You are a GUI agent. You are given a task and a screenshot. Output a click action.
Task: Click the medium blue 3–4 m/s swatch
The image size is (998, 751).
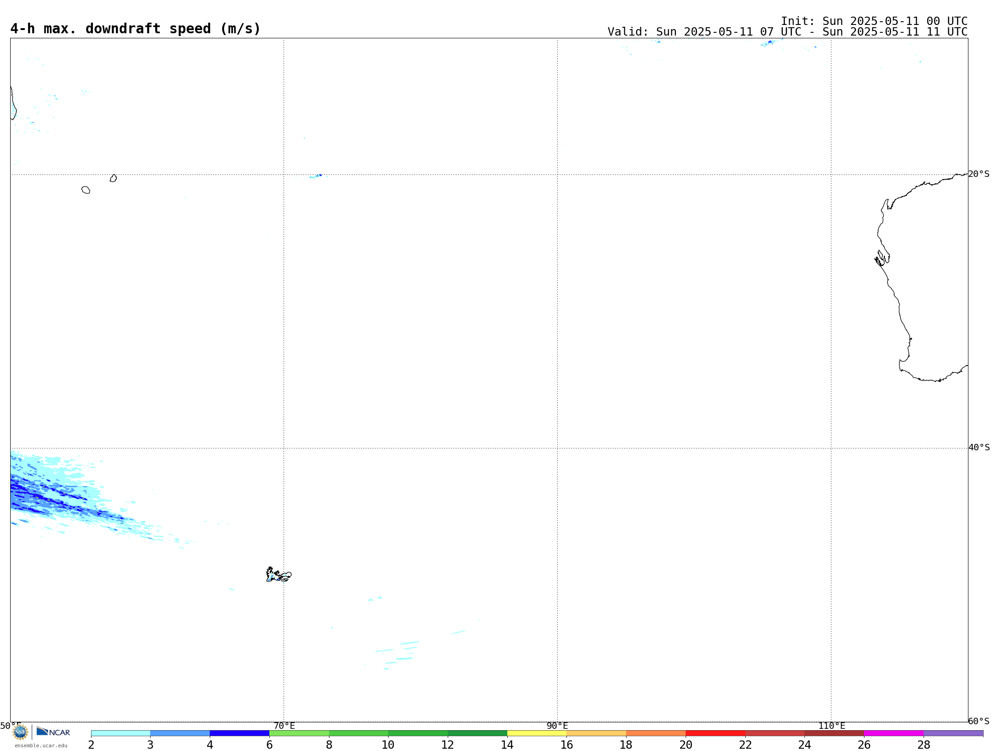[180, 733]
